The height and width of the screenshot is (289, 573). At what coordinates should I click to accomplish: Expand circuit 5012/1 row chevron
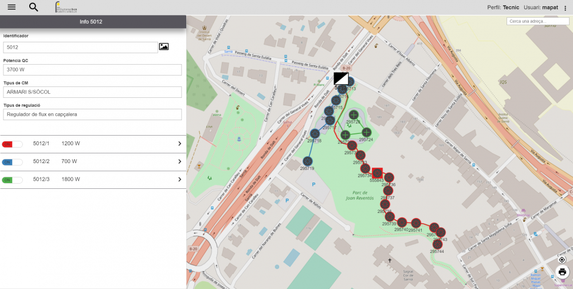(x=179, y=144)
